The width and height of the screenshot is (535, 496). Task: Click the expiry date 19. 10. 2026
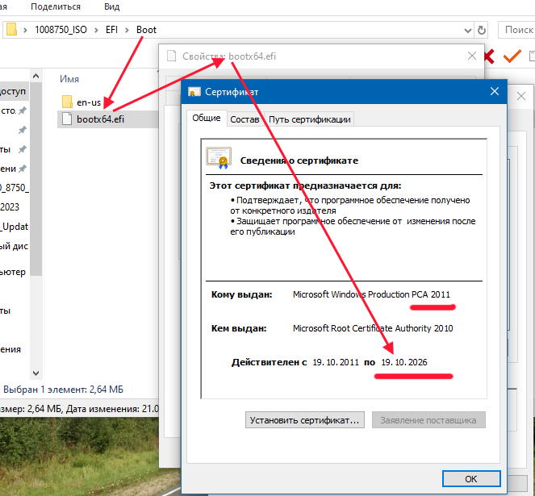404,362
